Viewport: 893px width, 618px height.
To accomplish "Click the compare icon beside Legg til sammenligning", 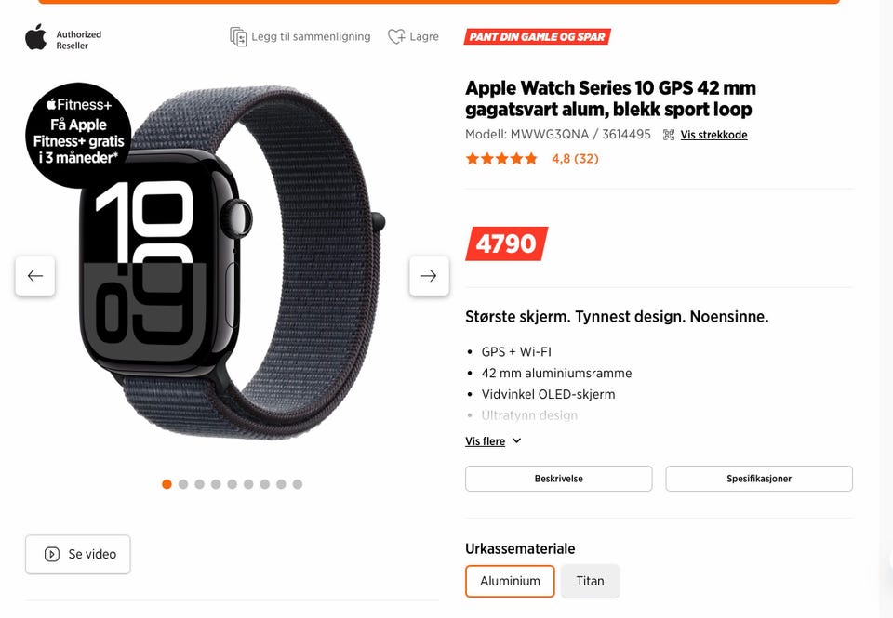I will tap(238, 36).
